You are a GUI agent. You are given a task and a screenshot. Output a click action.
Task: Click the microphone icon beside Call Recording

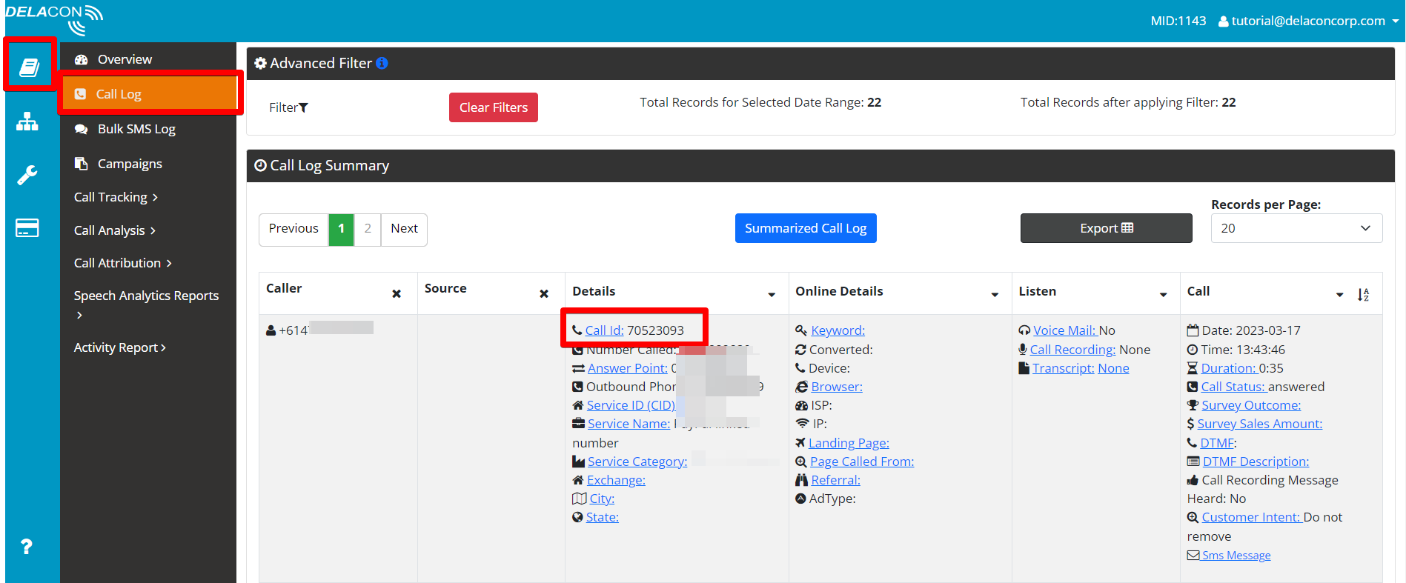click(x=1023, y=350)
